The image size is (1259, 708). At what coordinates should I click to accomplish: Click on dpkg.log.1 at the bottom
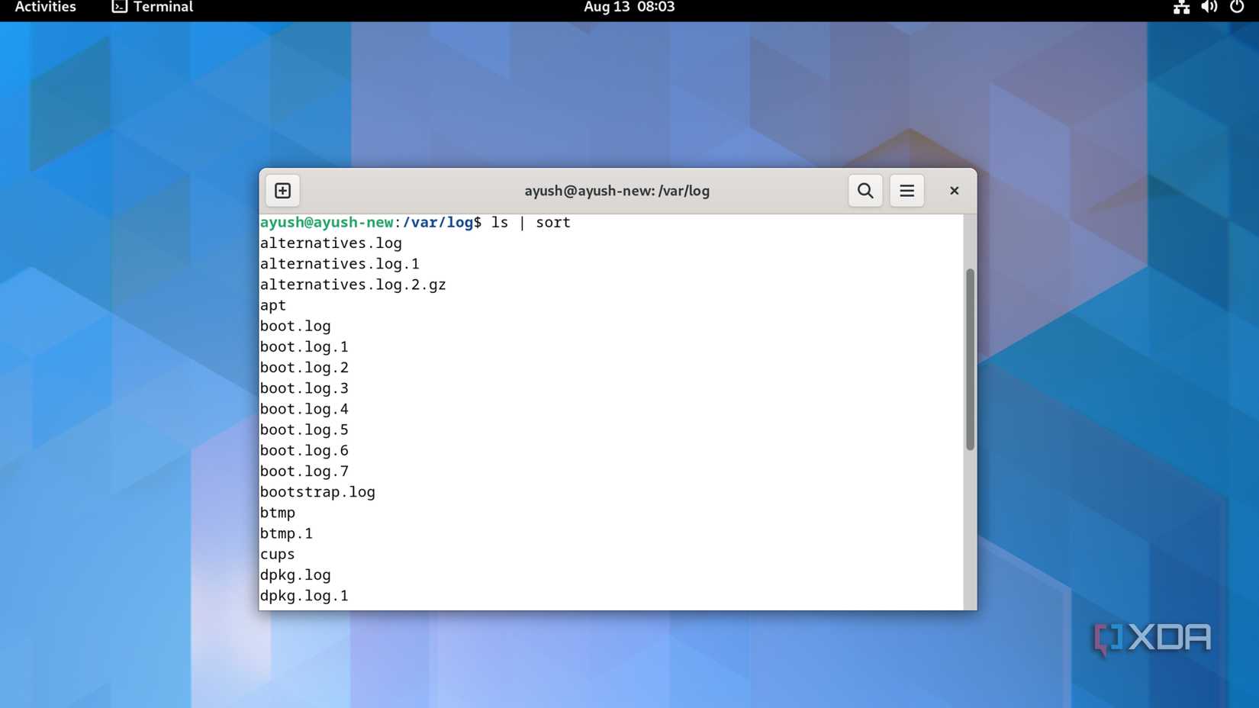303,595
